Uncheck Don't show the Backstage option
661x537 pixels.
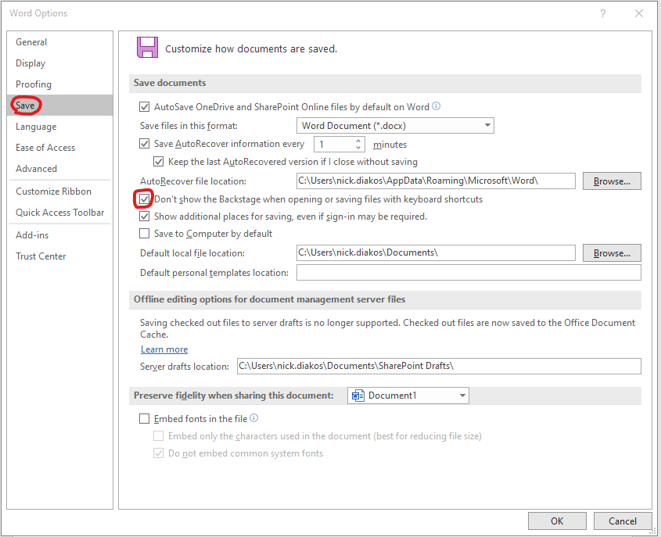(x=143, y=199)
